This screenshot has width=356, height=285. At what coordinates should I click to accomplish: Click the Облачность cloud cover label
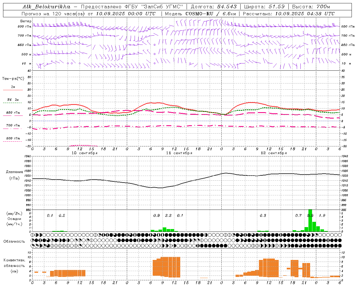[x=14, y=242]
